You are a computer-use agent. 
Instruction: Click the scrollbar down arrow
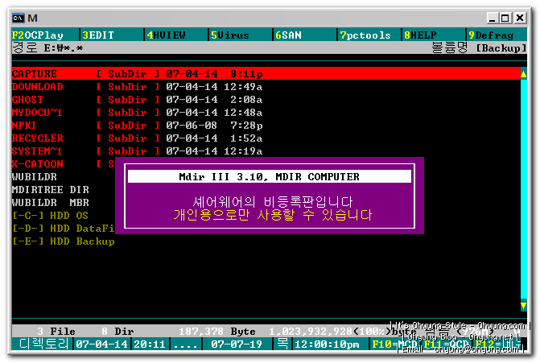[523, 306]
